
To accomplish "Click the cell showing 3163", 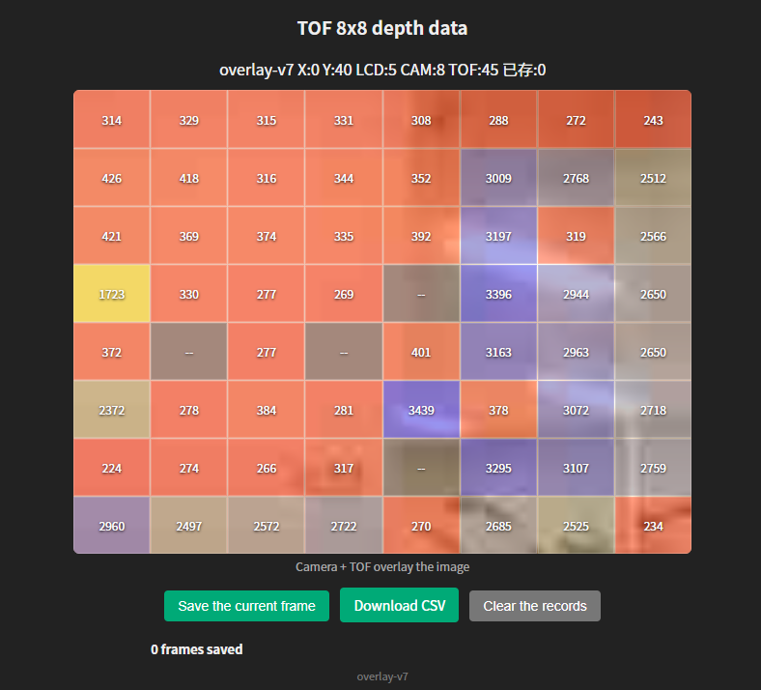I will pyautogui.click(x=498, y=352).
